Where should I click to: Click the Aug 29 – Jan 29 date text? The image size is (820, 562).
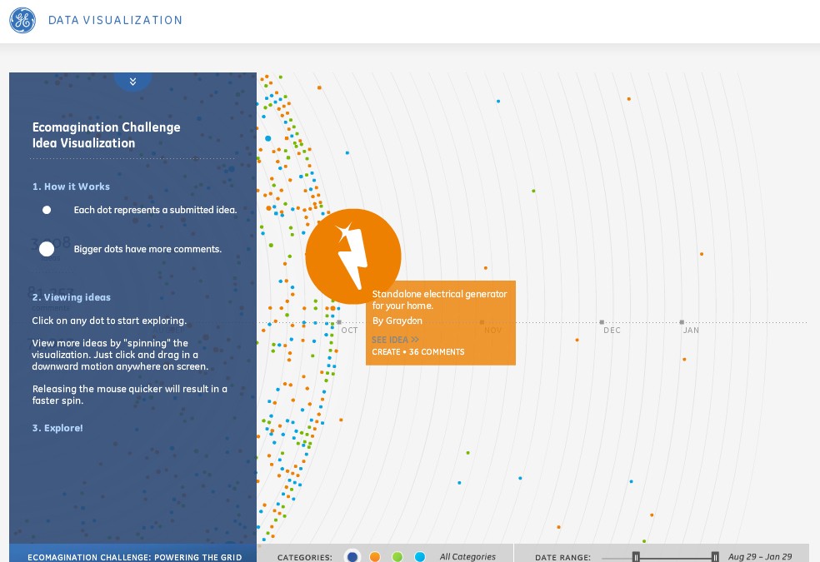[760, 557]
